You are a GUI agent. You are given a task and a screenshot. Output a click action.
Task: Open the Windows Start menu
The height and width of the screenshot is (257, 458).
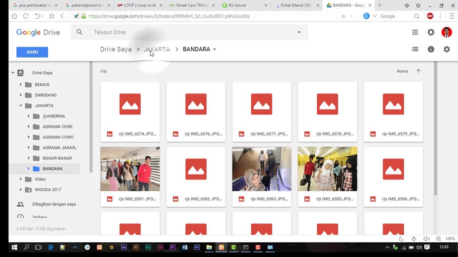tap(14, 247)
